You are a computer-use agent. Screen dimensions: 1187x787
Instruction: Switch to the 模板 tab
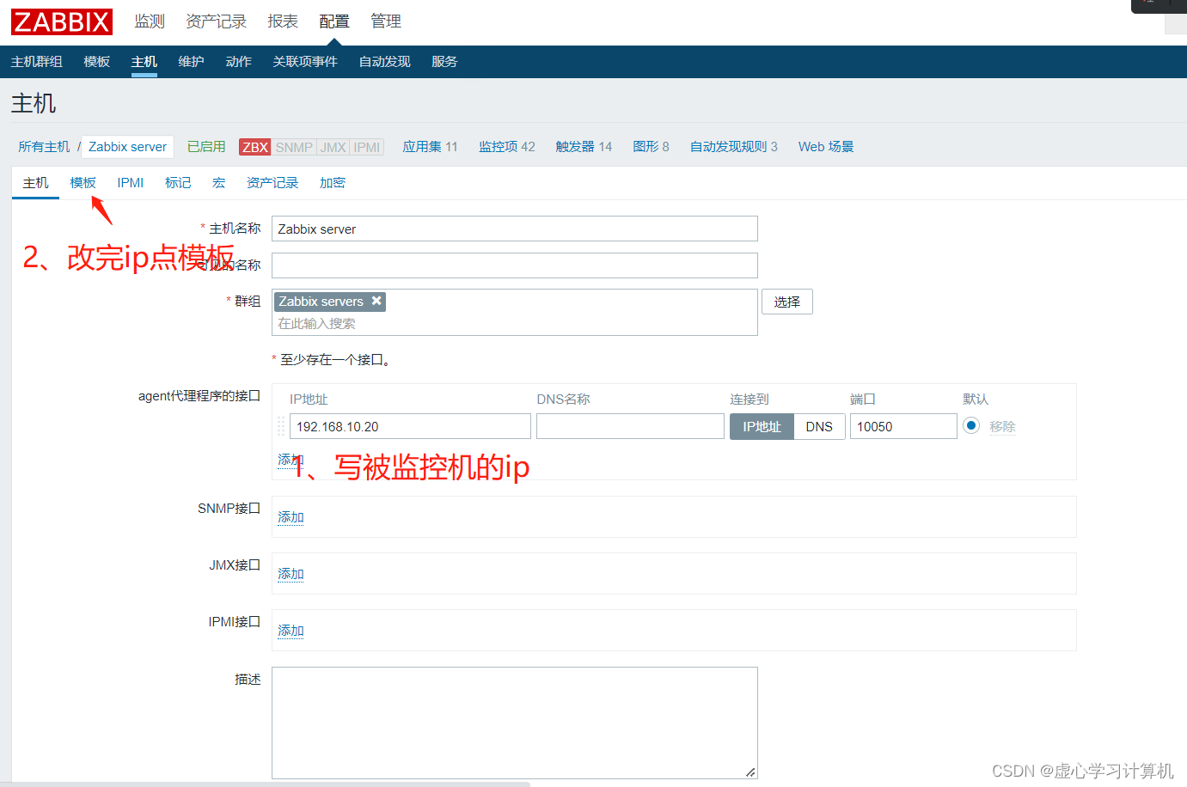(83, 182)
